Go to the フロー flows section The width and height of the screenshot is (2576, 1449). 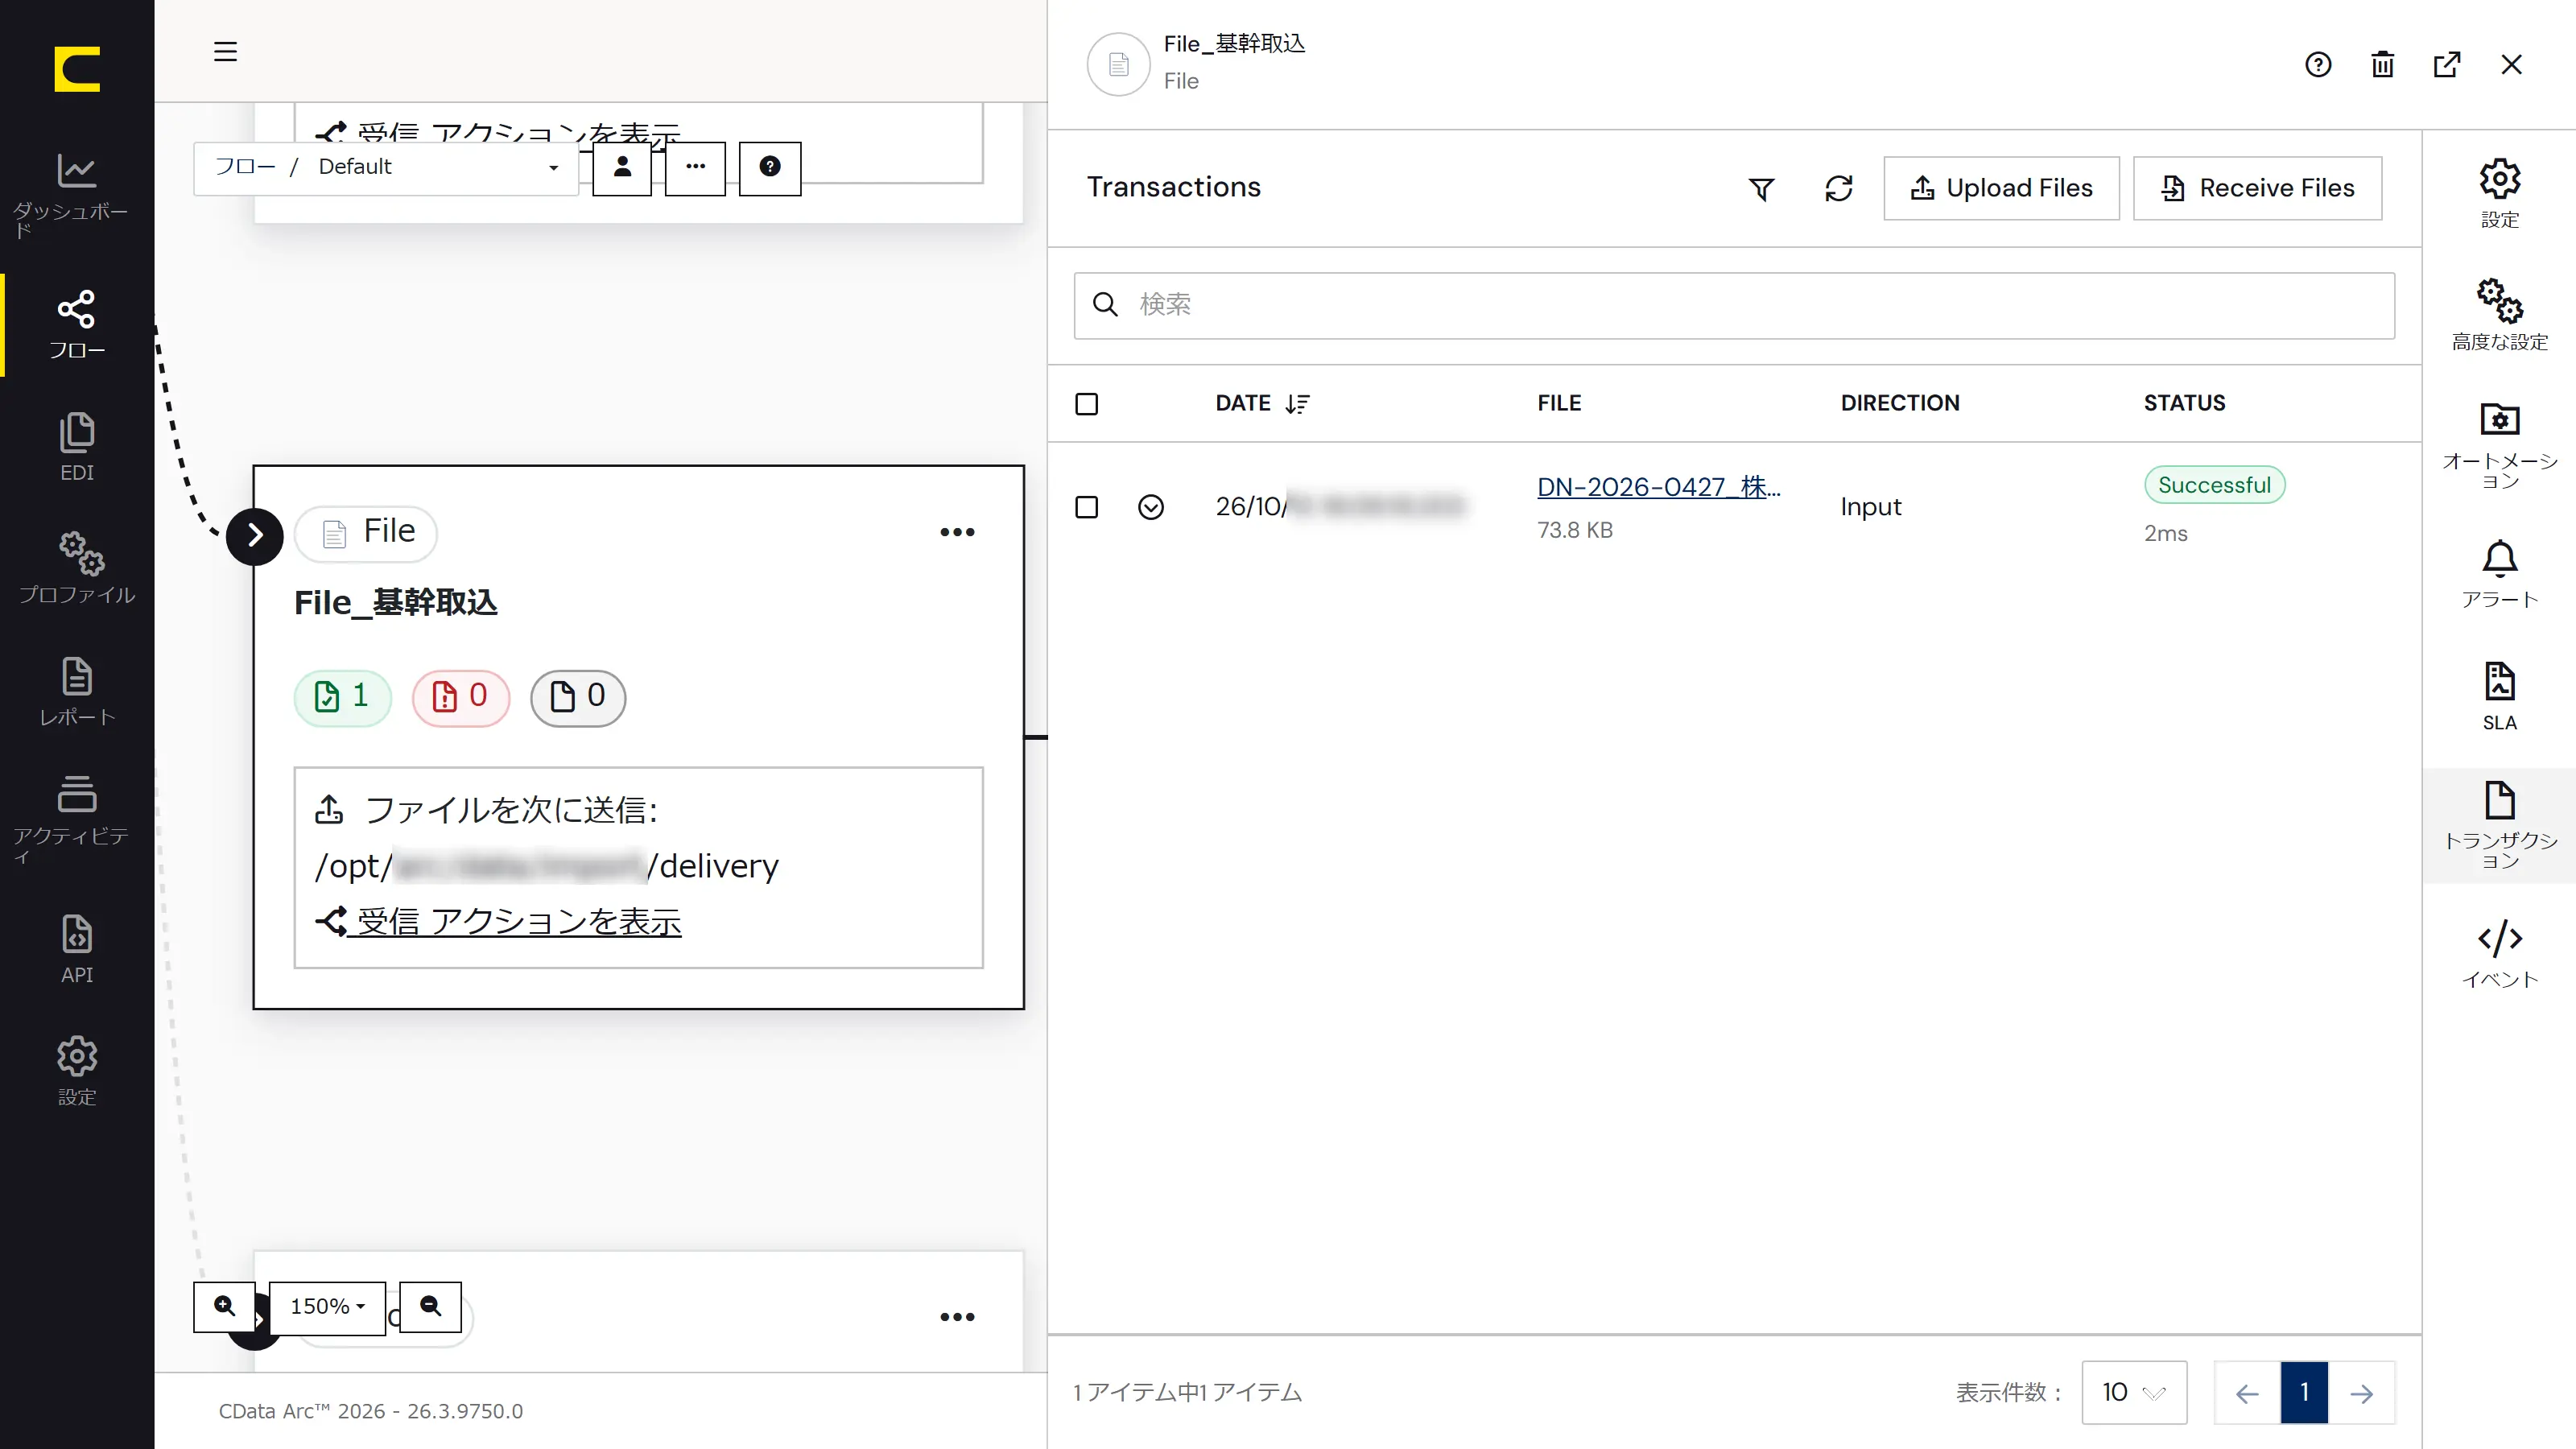(x=77, y=325)
